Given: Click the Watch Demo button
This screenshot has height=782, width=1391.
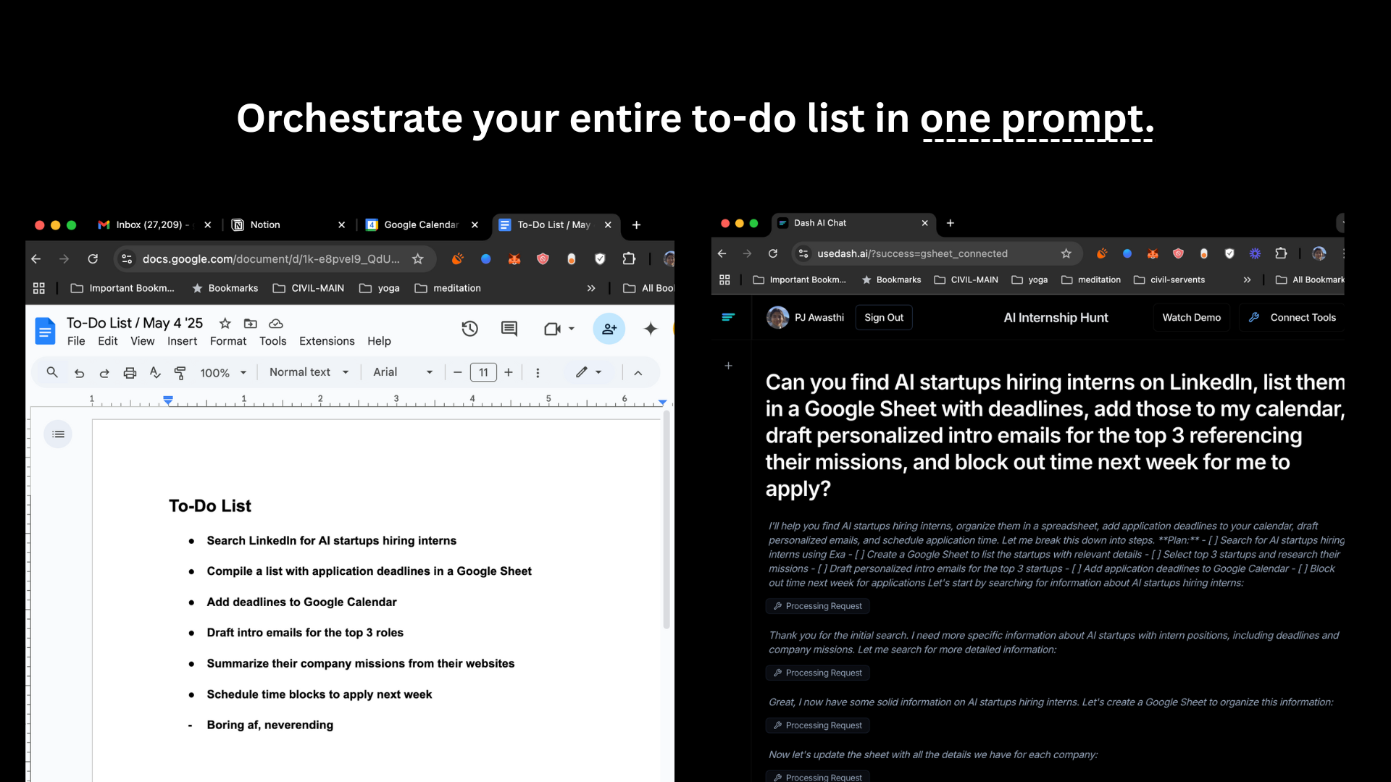Looking at the screenshot, I should (1191, 318).
